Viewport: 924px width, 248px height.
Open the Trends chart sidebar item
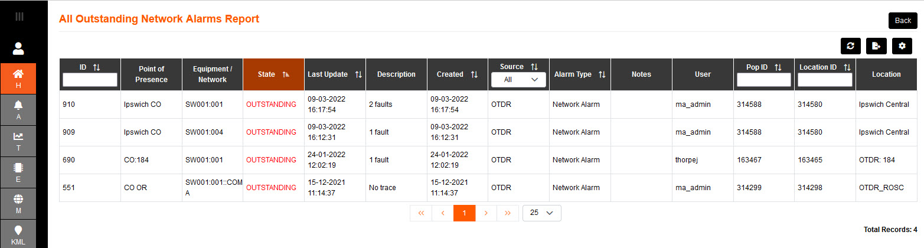[x=18, y=141]
